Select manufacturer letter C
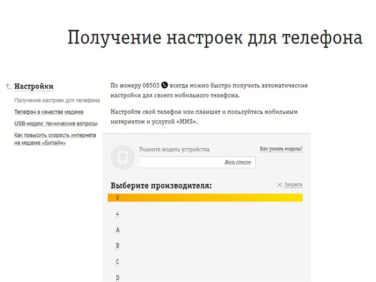Screen dimensions: 376x282 pos(117,262)
